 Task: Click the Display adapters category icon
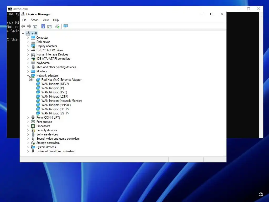33,46
